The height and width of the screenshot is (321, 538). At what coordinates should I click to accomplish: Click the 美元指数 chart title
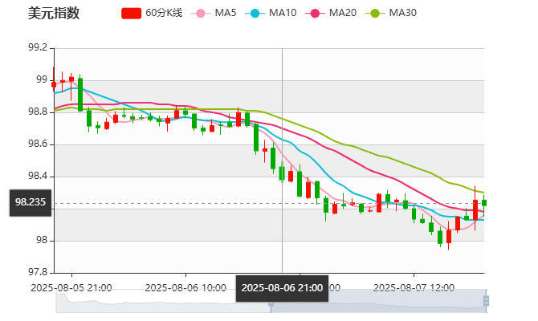[54, 14]
